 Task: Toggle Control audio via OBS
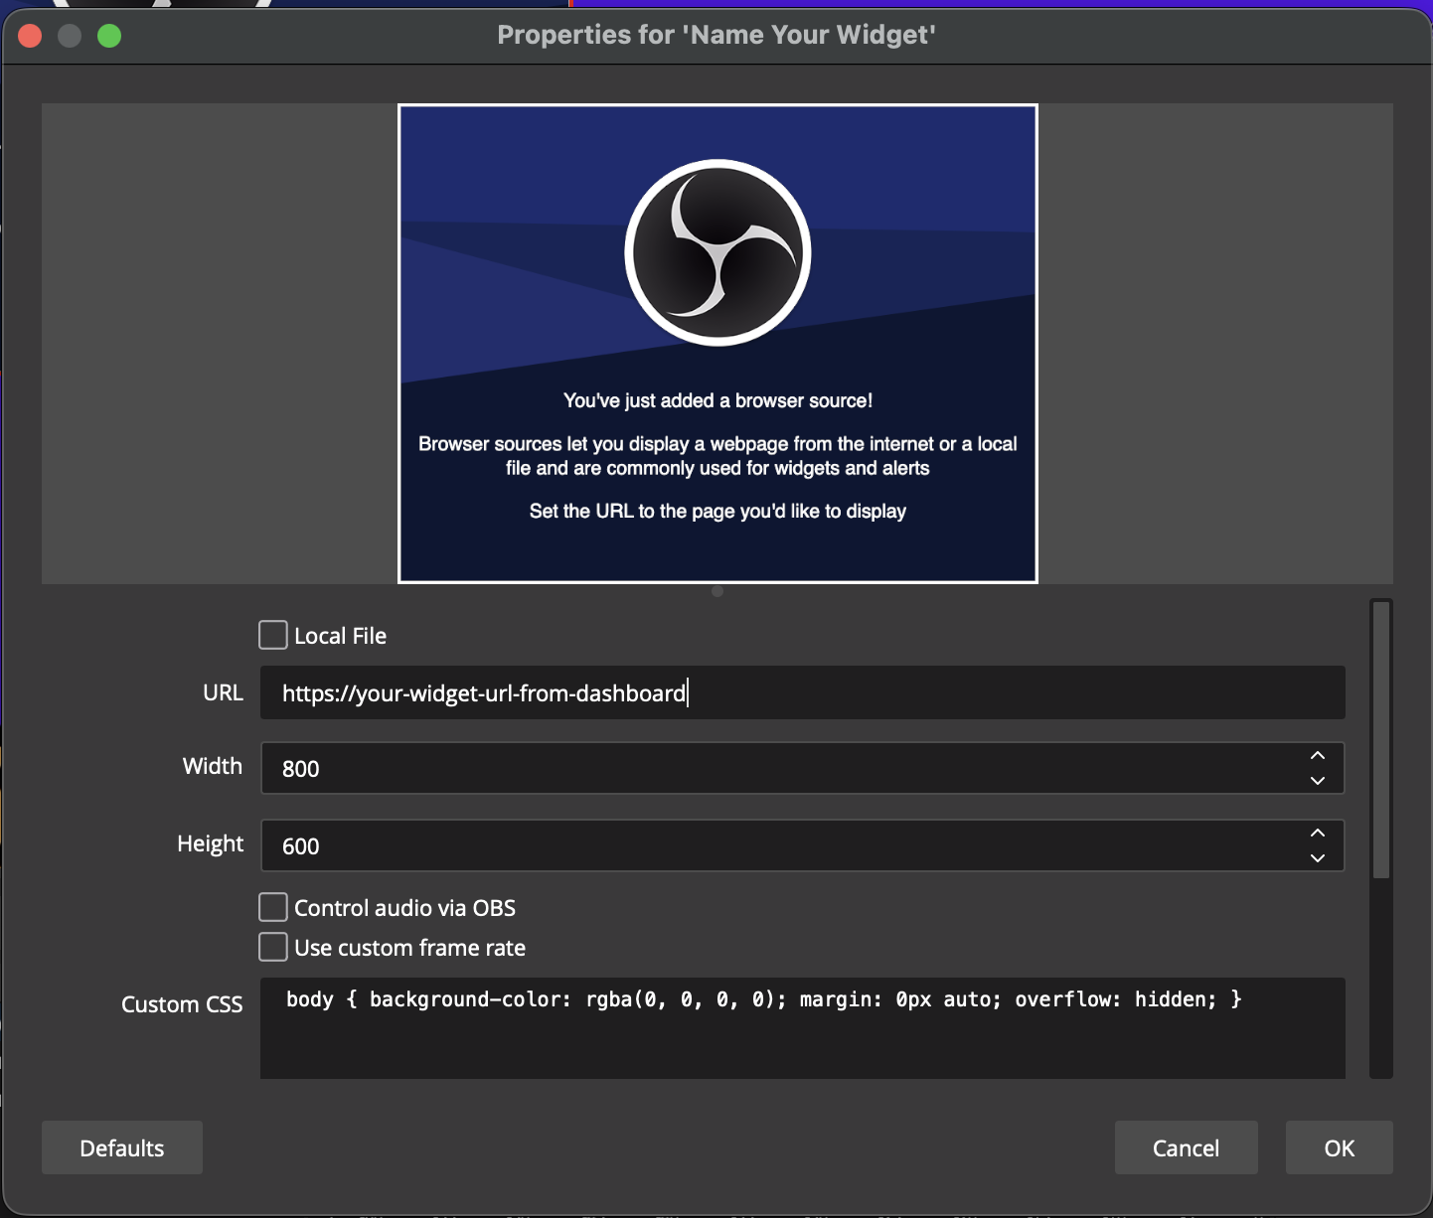(273, 907)
